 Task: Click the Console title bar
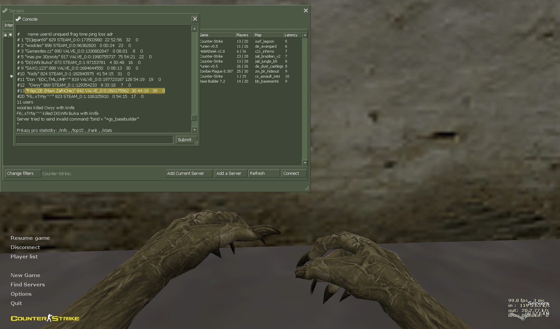[x=103, y=19]
